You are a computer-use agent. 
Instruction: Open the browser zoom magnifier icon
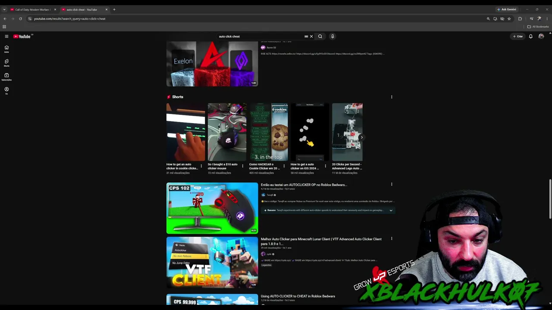[x=488, y=19]
